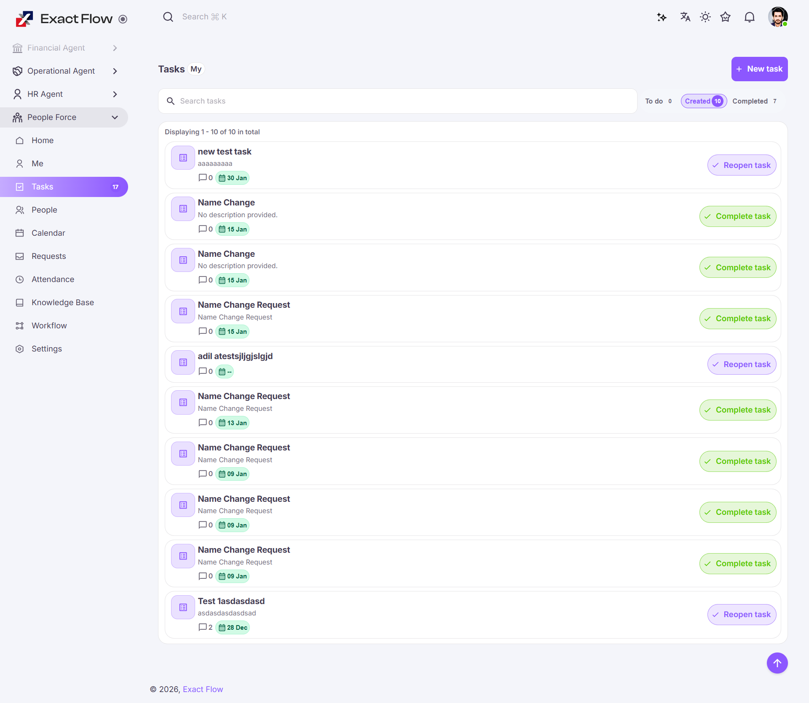Open the notifications bell
This screenshot has width=809, height=703.
[749, 17]
